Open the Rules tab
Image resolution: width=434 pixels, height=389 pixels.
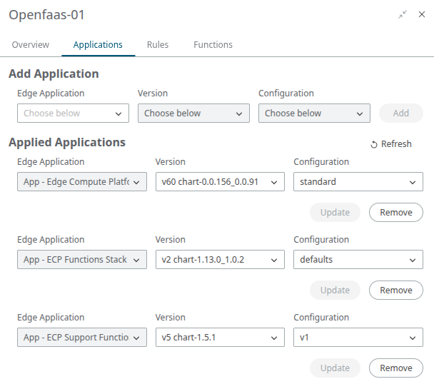158,44
